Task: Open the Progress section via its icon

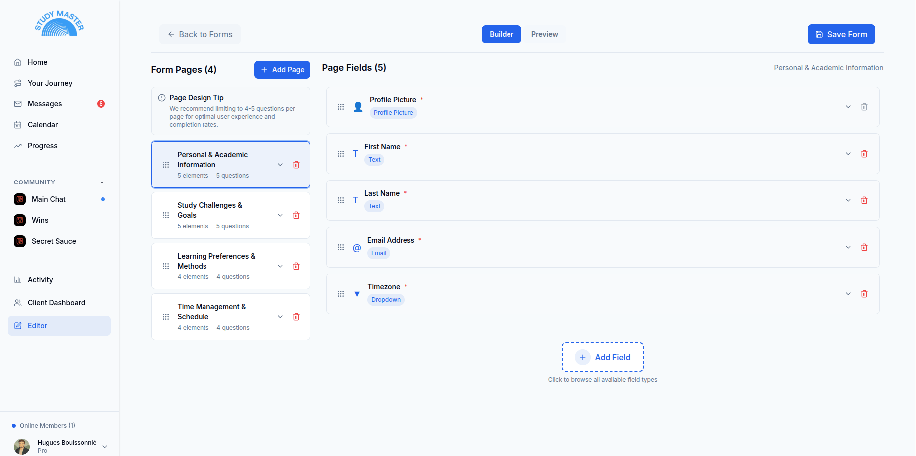Action: (x=18, y=145)
